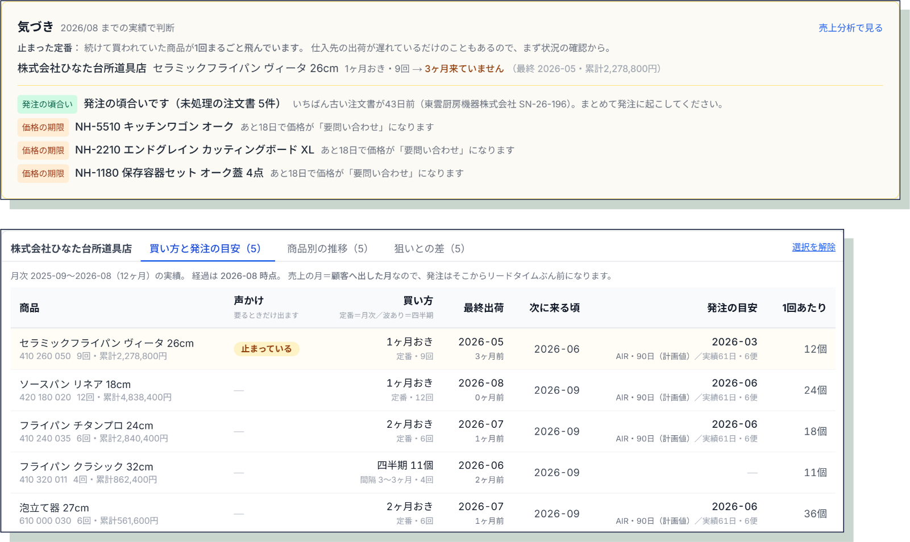The height and width of the screenshot is (542, 910).
Task: Select フライパン チタンプロ 24cm table row
Action: (423, 431)
